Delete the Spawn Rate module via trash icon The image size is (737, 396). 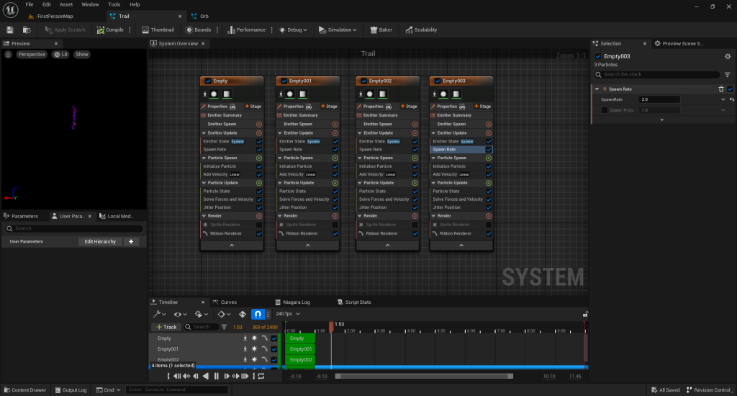click(721, 89)
